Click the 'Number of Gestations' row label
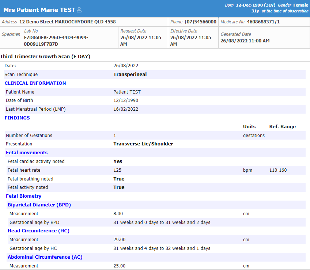Image resolution: width=310 pixels, height=270 pixels. point(29,136)
